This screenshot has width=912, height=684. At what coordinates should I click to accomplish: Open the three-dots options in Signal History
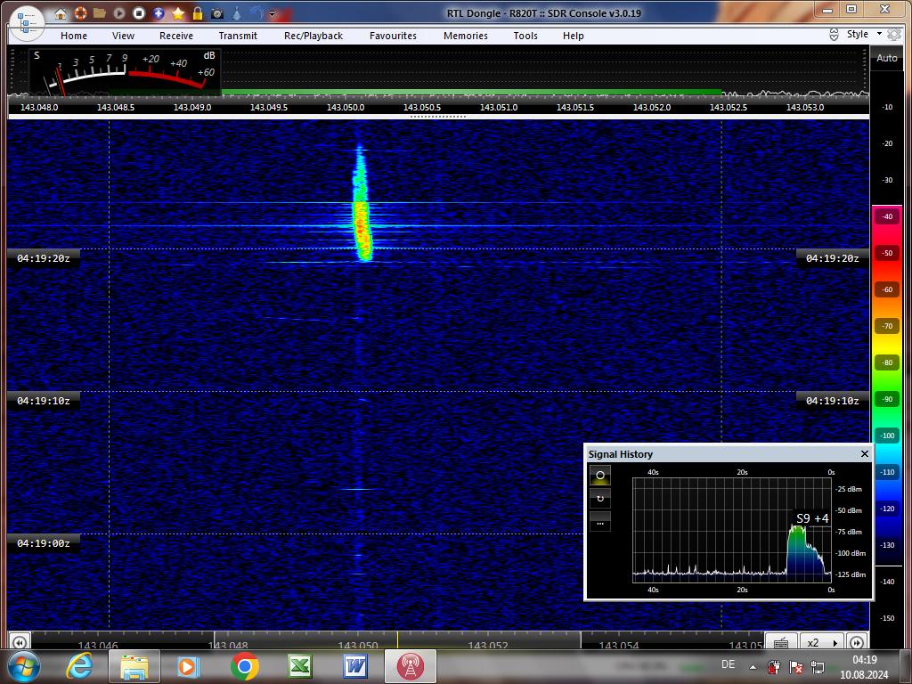pos(600,522)
